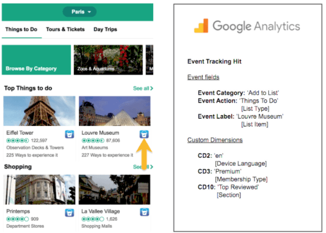Add Eiffel Tower to list icon

(x=69, y=134)
